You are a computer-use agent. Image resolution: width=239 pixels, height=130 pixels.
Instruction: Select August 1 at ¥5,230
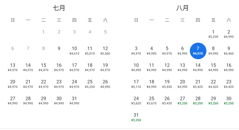point(213,34)
